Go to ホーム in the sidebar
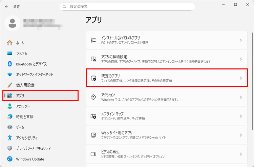The height and width of the screenshot is (167, 254). (41, 43)
